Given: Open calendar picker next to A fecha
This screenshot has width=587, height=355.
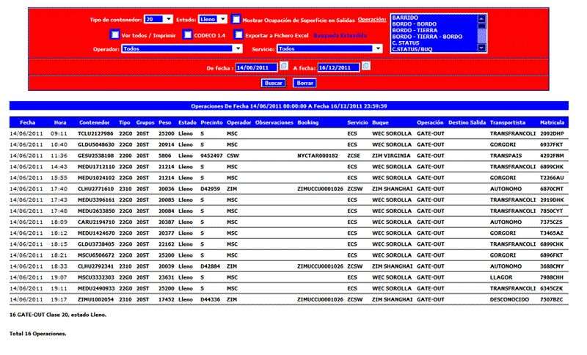Looking at the screenshot, I should tap(365, 66).
